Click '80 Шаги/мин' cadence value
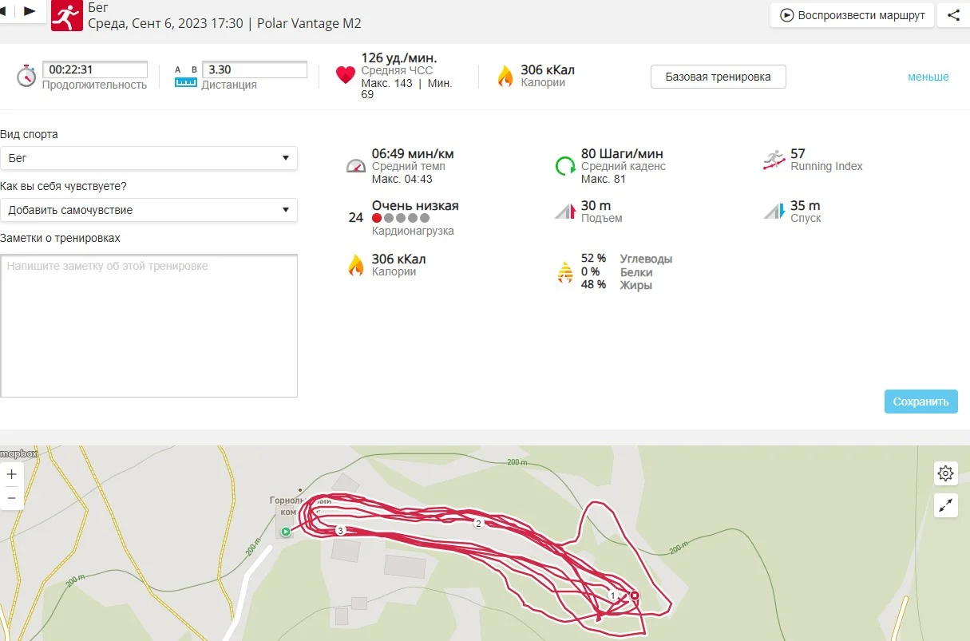This screenshot has width=970, height=641. 622,153
